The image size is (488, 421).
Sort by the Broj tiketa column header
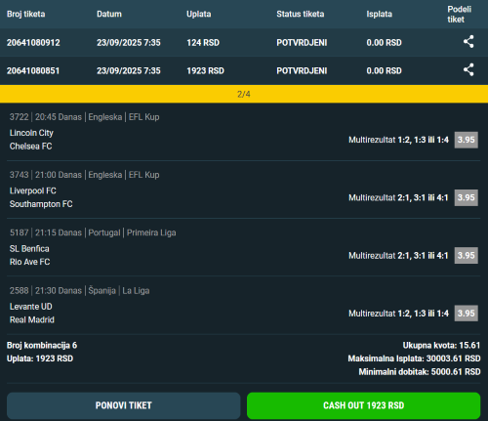click(25, 14)
